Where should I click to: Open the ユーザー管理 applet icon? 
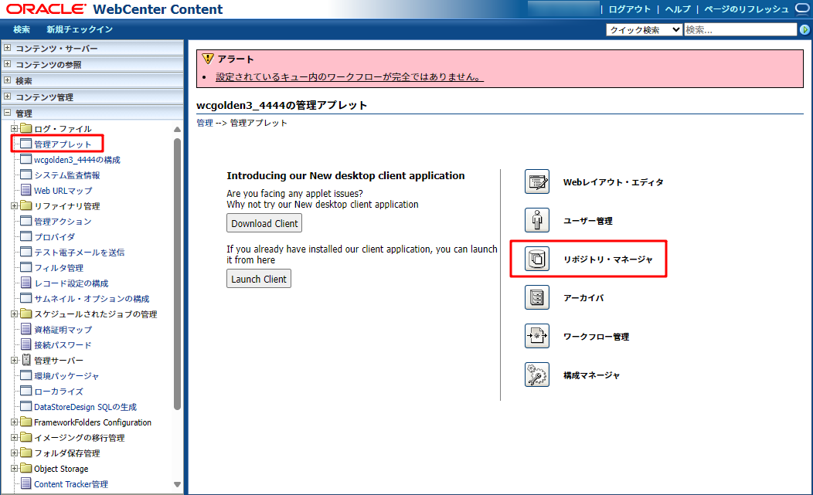pos(536,220)
